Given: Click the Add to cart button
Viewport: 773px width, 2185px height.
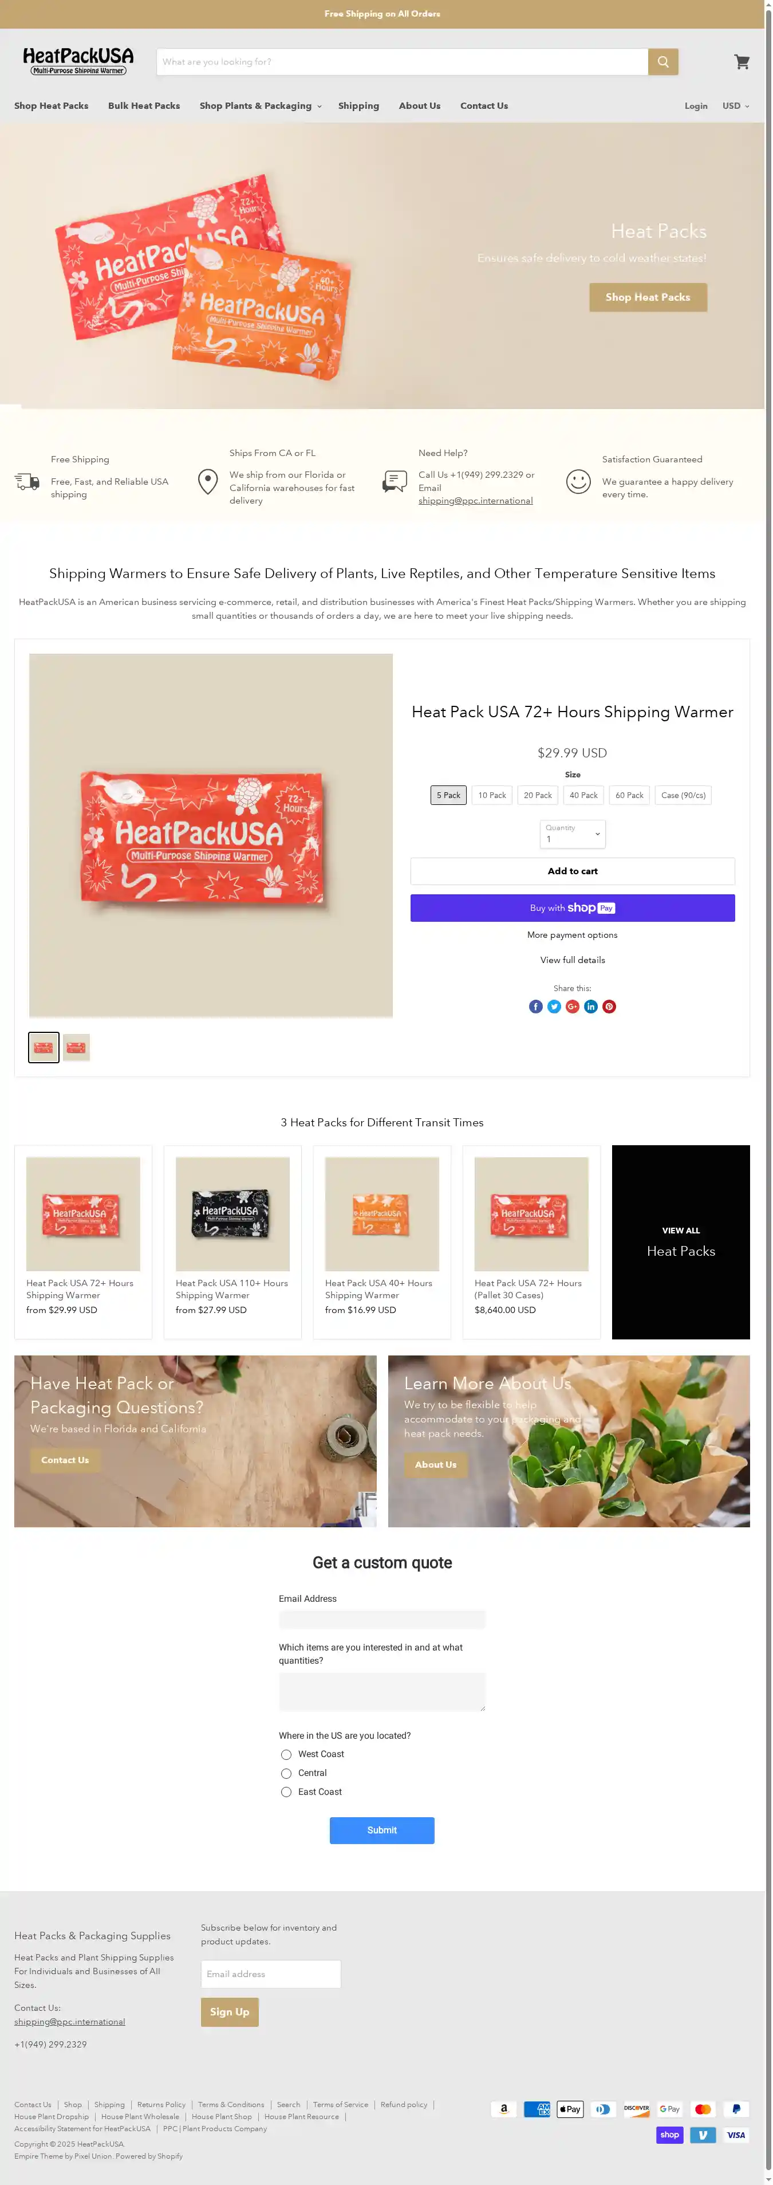Looking at the screenshot, I should tap(573, 871).
